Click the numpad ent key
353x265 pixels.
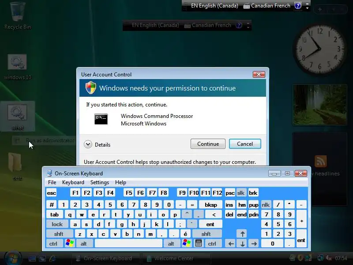pos(301,239)
